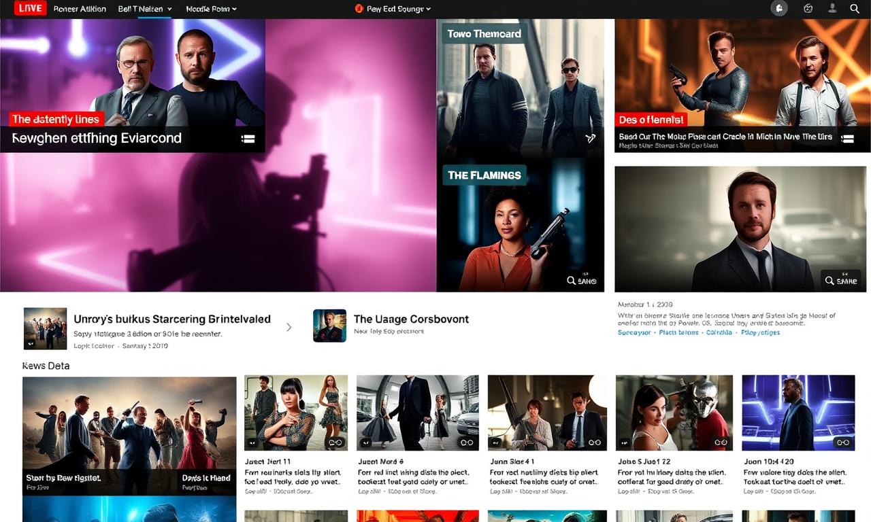Click the round avatar icon in top bar
871x522 pixels.
pos(779,9)
